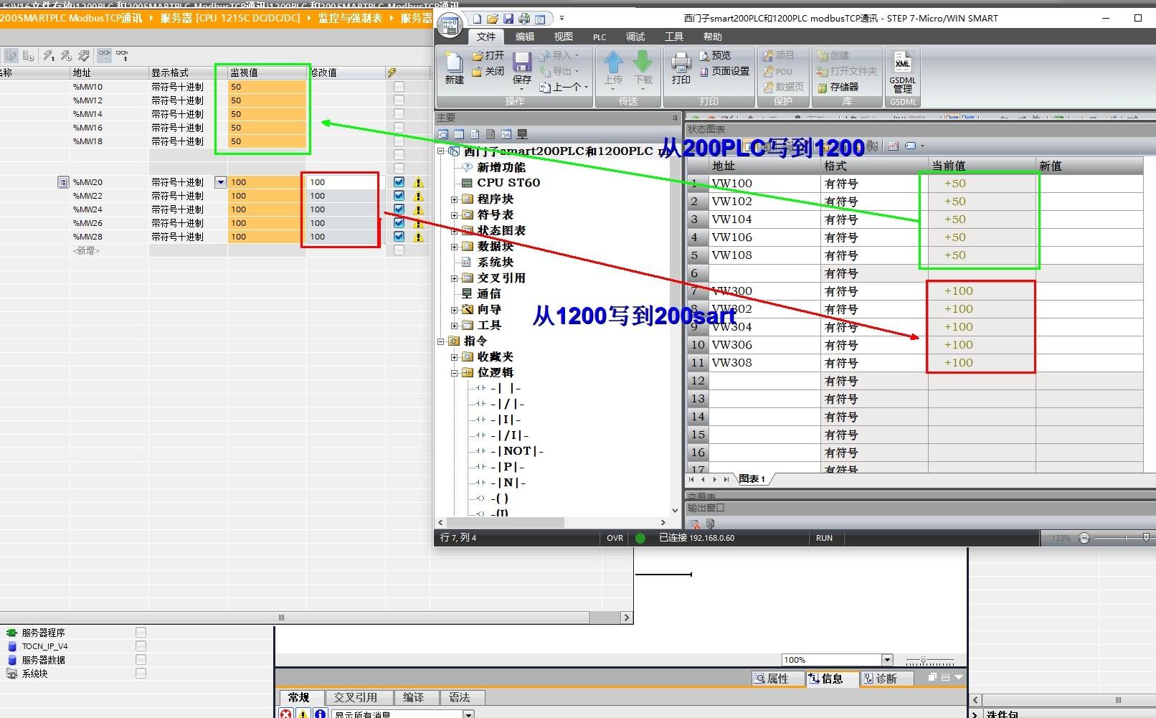1156x718 pixels.
Task: Click the 预览 (Preview) icon in print group
Action: pos(704,55)
